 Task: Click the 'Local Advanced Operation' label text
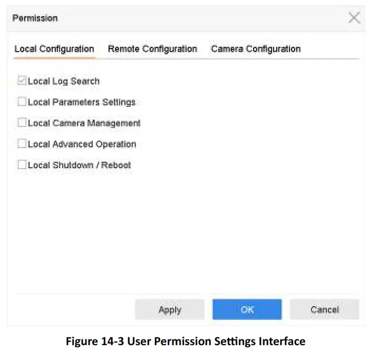pyautogui.click(x=82, y=144)
